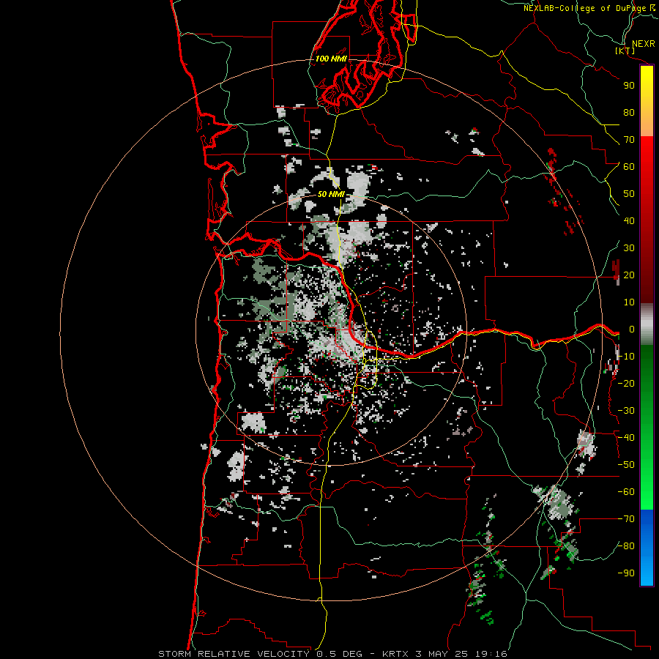The width and height of the screenshot is (659, 659).
Task: Click the "[KT]" units label
Action: click(x=625, y=51)
